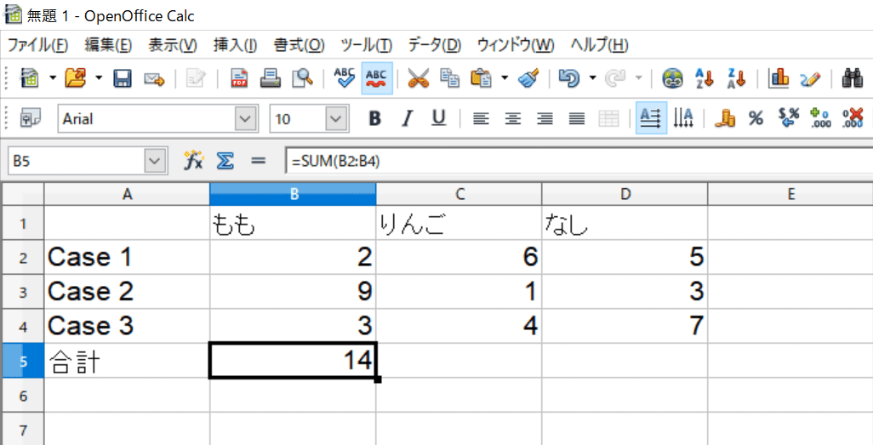Run the Spelling check icon

click(x=345, y=78)
